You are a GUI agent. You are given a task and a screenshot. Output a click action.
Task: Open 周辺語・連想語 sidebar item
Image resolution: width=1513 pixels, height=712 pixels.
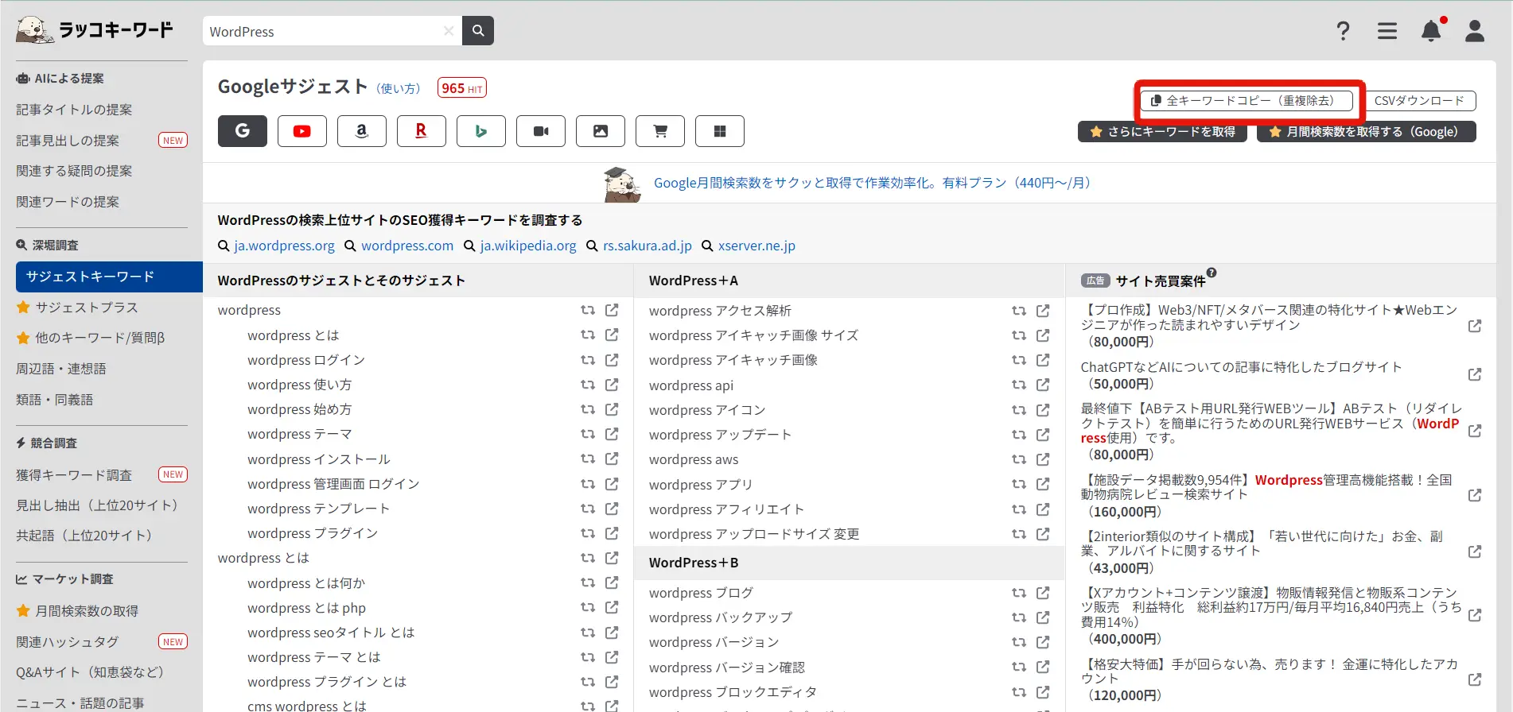pyautogui.click(x=61, y=369)
